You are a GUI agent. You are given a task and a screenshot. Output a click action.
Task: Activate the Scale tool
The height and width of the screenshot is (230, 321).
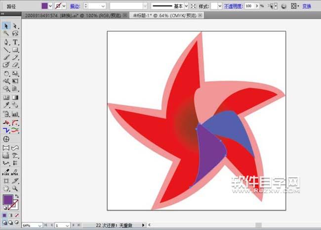point(15,73)
